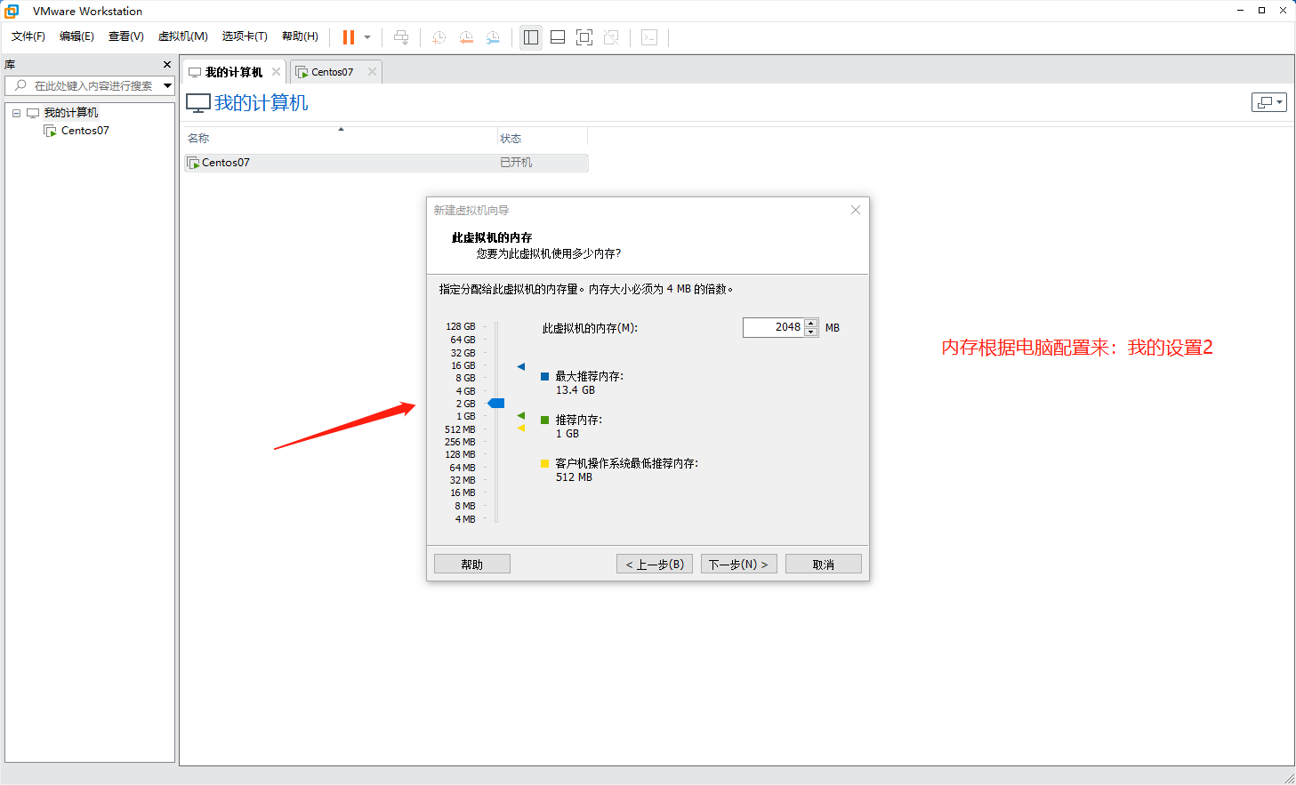
Task: Click the 下一步(N) > next button
Action: (739, 565)
